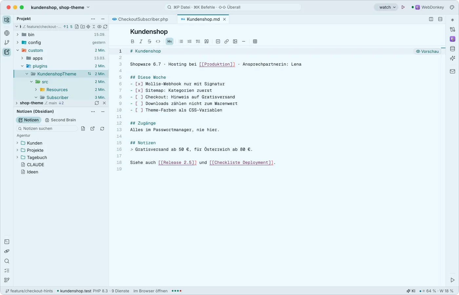Open the [[Release 2.5]] link
This screenshot has width=459, height=295.
click(x=177, y=163)
